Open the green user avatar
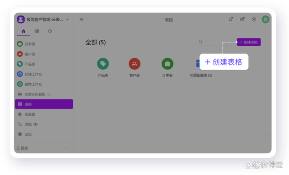This screenshot has height=175, width=289. coord(266,19)
